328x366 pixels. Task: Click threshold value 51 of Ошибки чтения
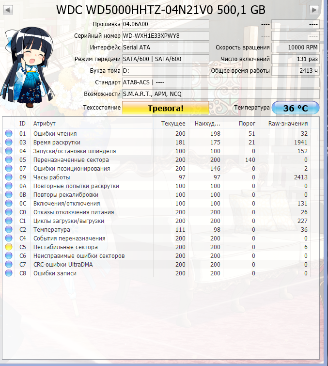pos(252,133)
